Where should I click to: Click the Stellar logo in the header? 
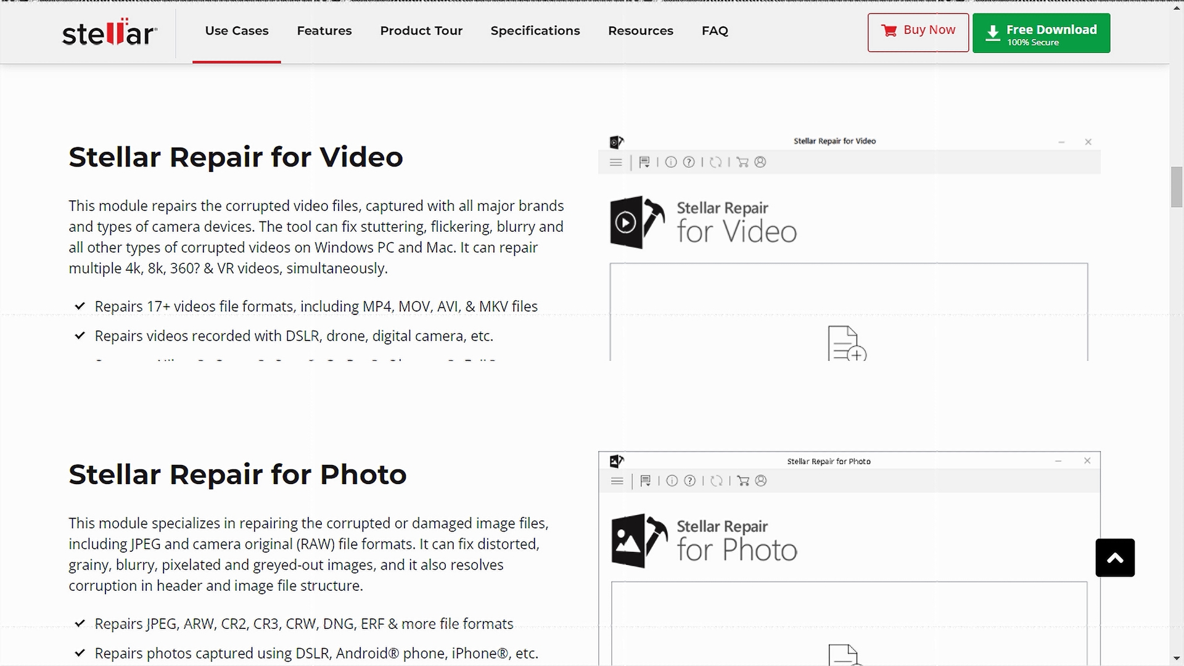(x=110, y=32)
